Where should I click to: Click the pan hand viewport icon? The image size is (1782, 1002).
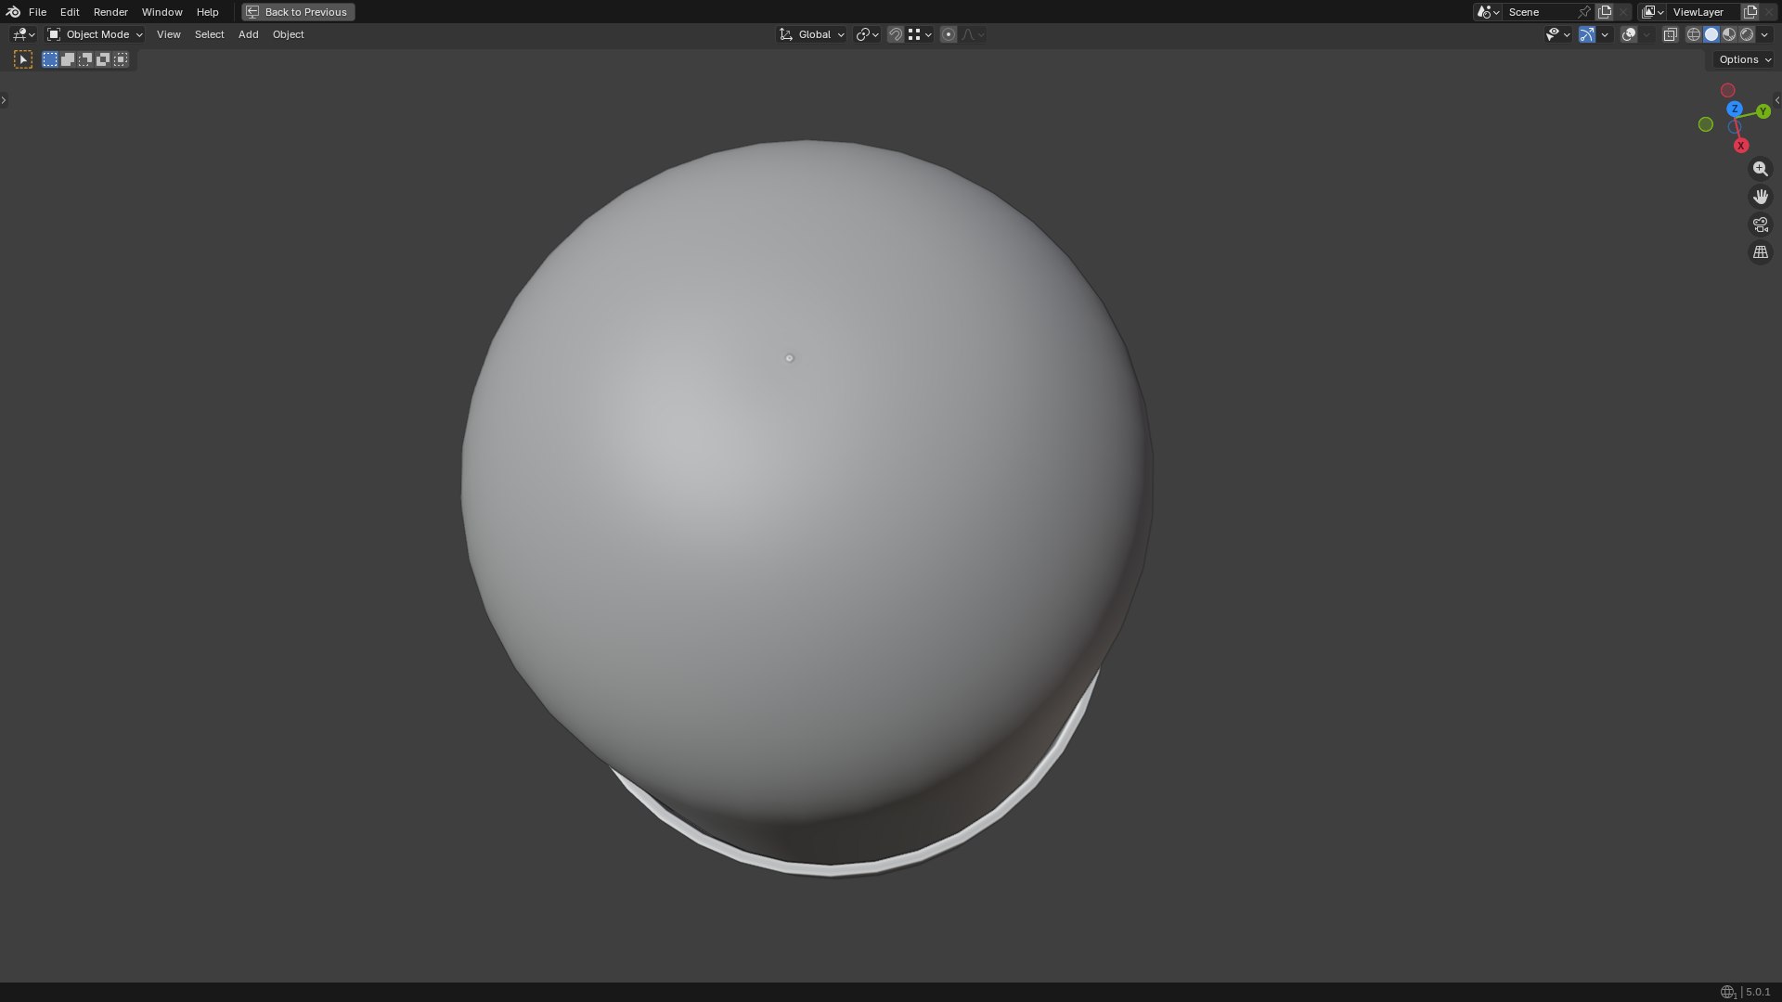[1761, 197]
